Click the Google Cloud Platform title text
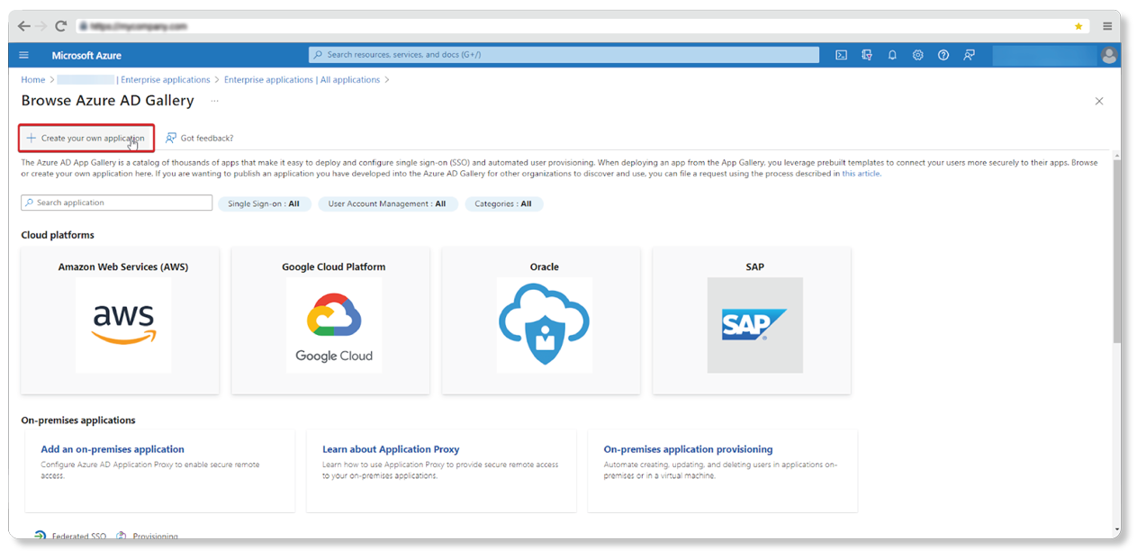Screen dimensions: 1137x551 (334, 267)
